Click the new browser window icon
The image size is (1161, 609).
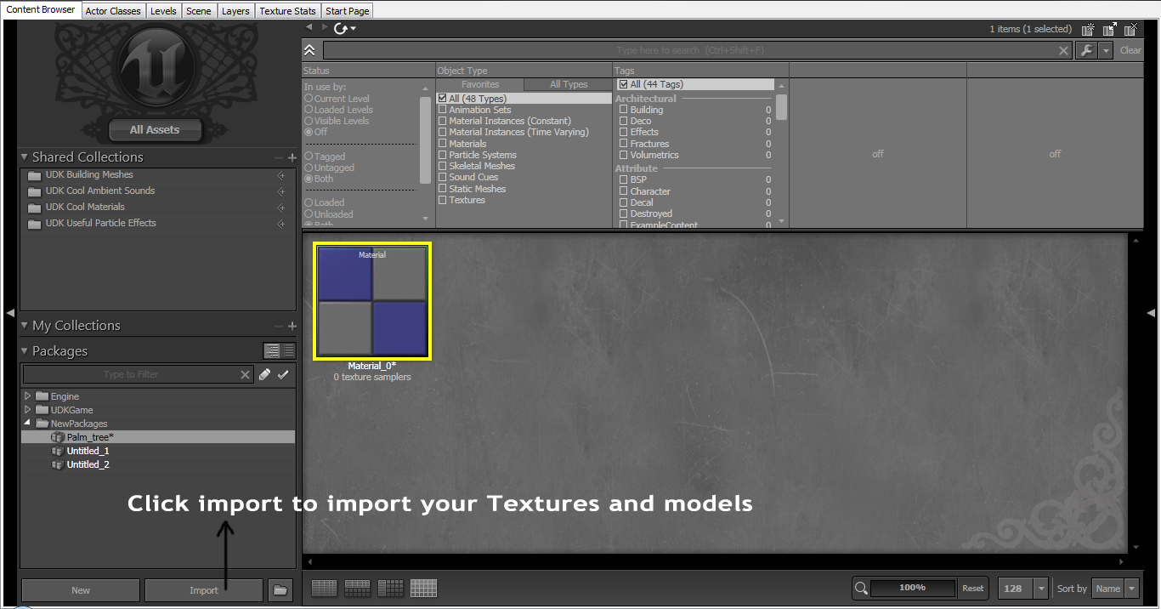[x=1088, y=29]
